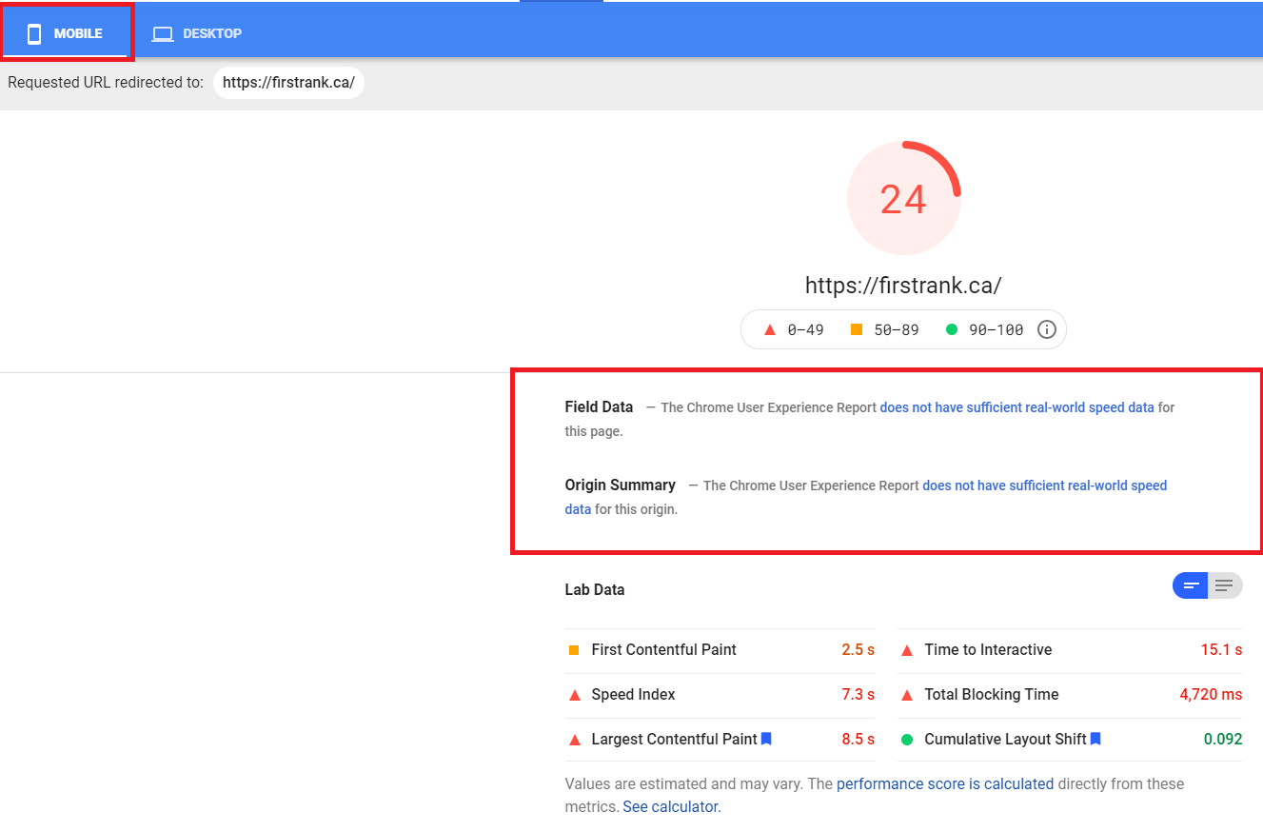Click the Cumulative Layout Shift green circle

[907, 740]
